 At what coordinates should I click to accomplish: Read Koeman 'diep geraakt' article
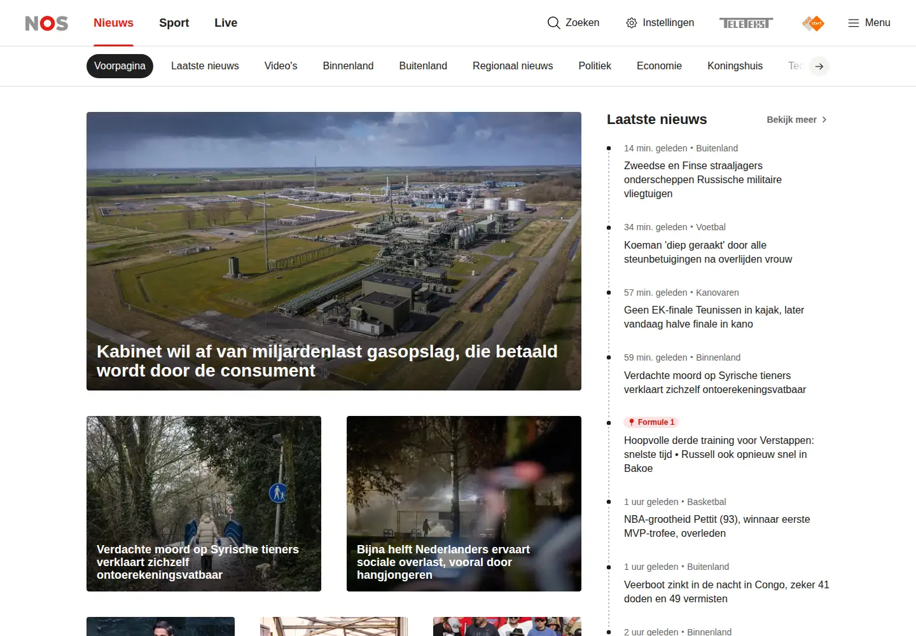[x=708, y=252]
